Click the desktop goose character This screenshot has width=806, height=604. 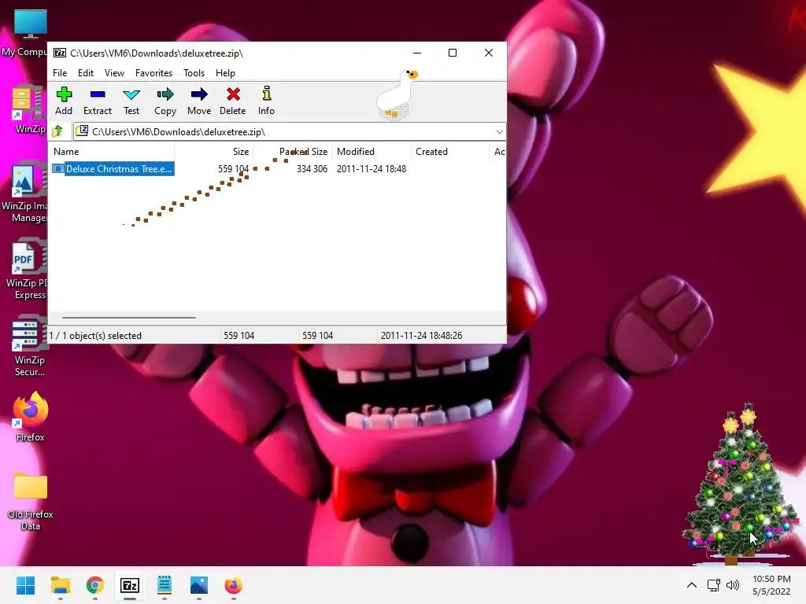point(397,94)
